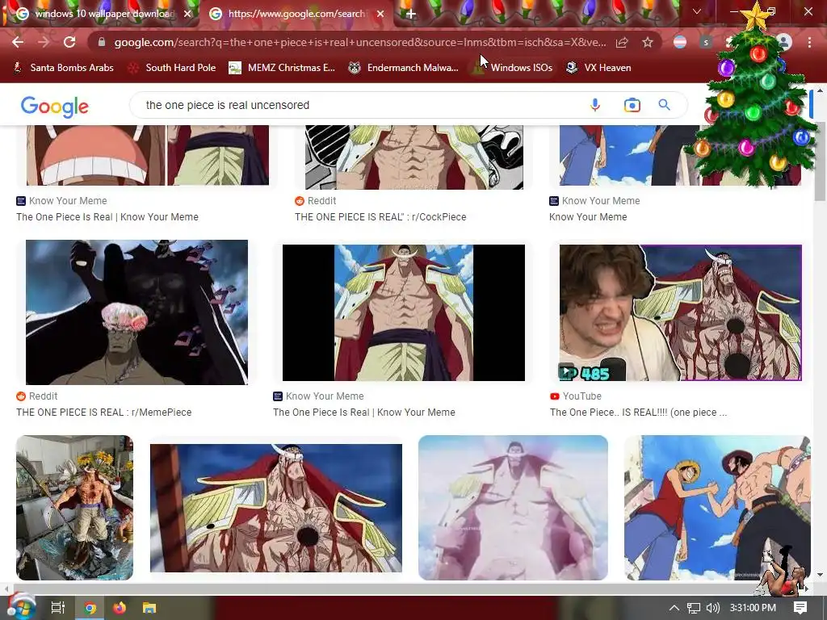Open the Windows ISOs bookmark
Screen dimensions: 827x620
click(x=512, y=68)
